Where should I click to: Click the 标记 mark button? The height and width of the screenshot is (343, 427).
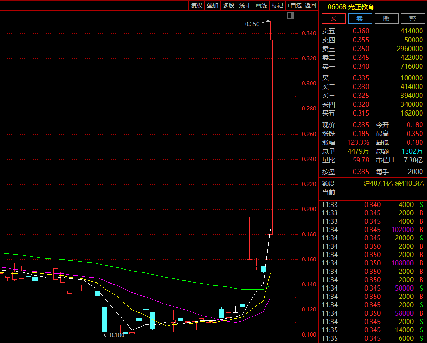pyautogui.click(x=278, y=6)
